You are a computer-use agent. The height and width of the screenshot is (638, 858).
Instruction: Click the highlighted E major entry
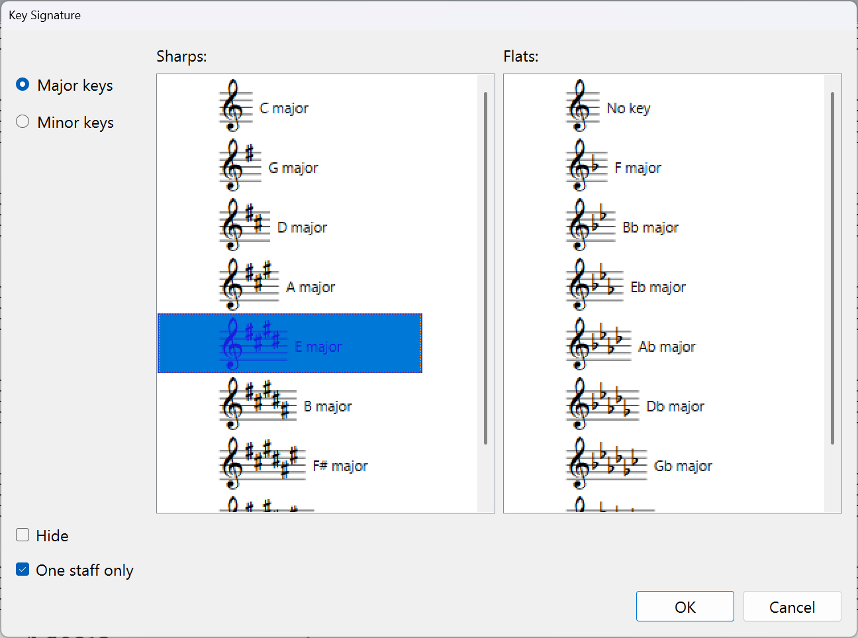(290, 344)
